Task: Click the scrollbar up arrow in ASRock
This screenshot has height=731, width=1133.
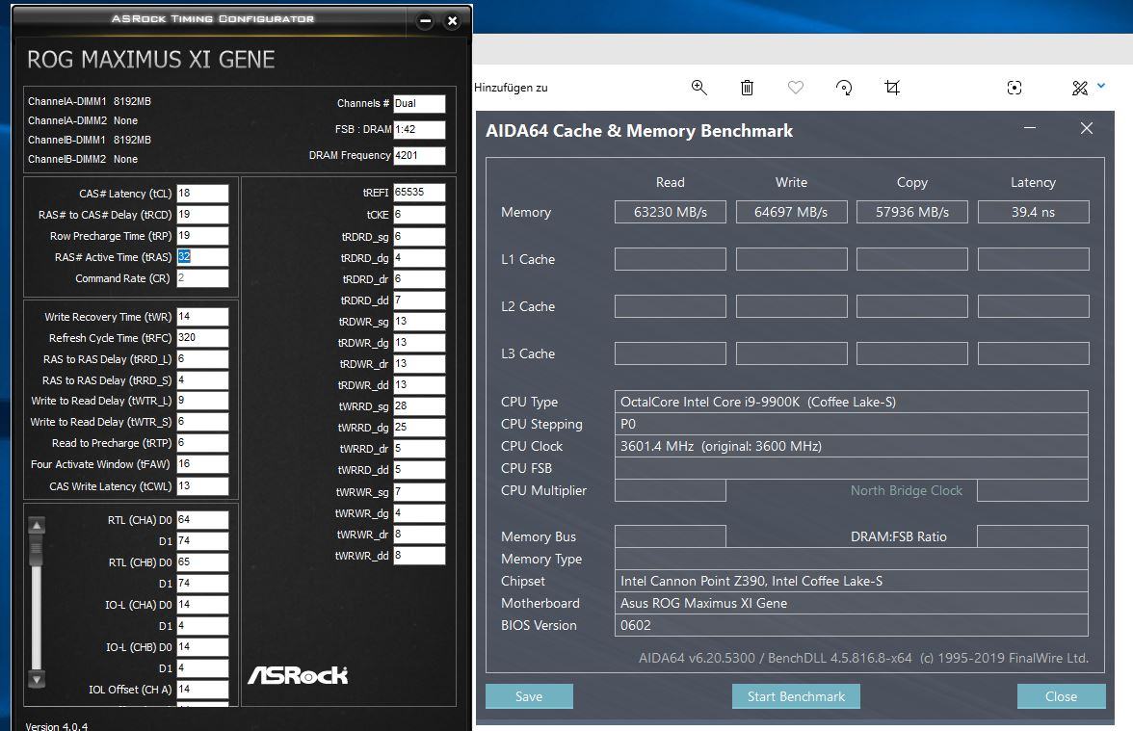Action: pos(37,525)
